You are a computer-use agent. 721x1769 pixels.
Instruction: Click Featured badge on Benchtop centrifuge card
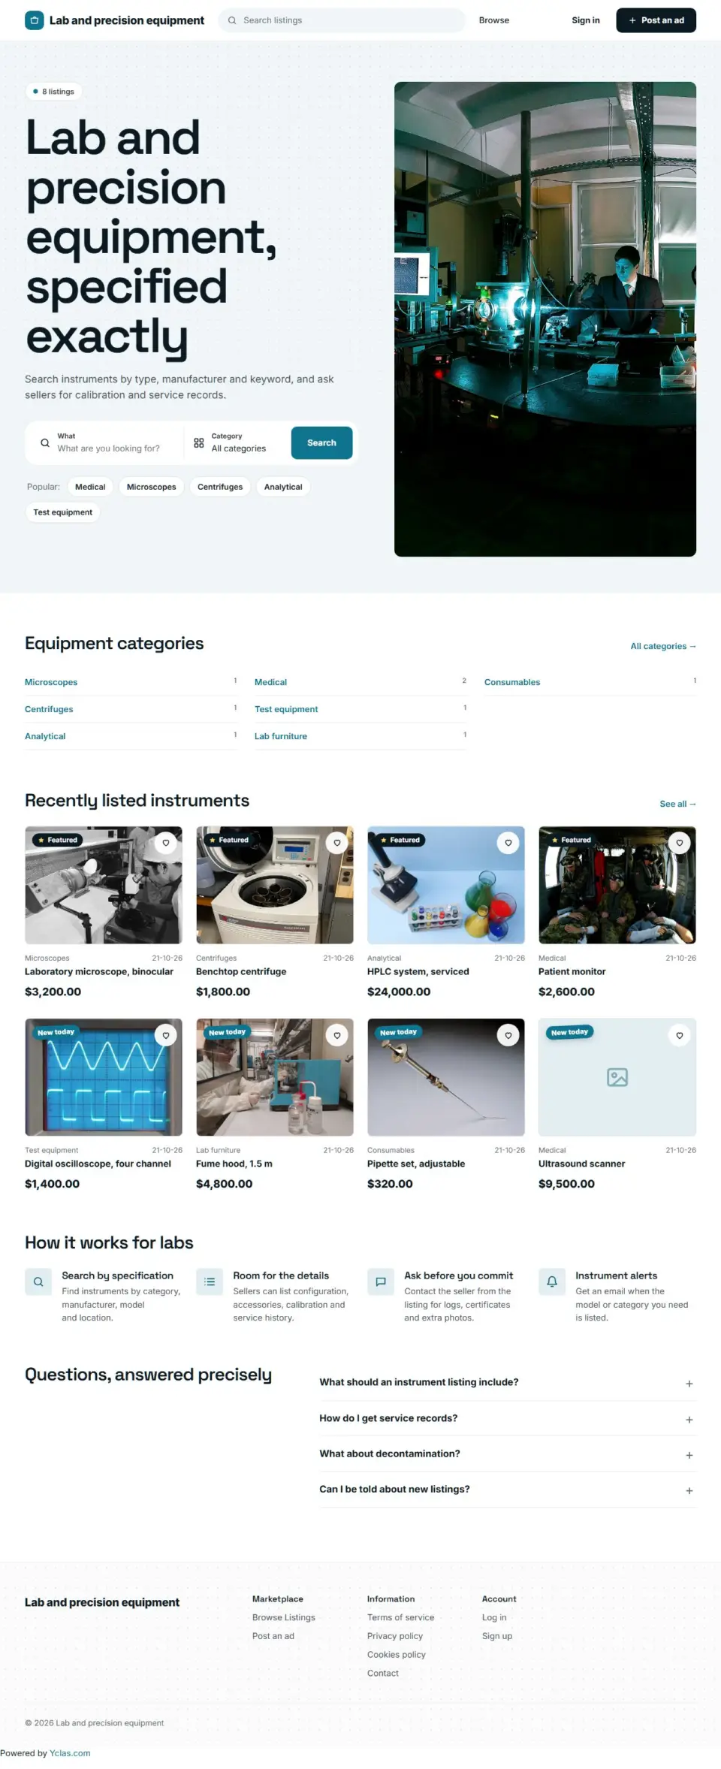click(x=228, y=840)
